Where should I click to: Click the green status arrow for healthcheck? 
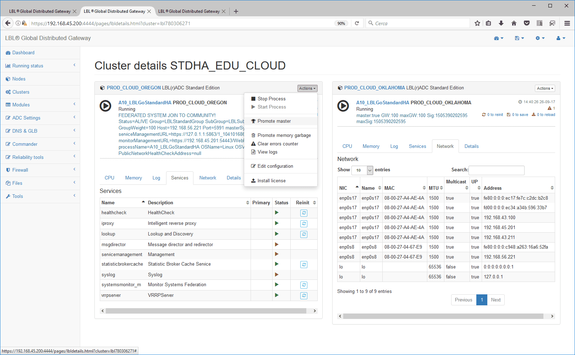click(277, 212)
